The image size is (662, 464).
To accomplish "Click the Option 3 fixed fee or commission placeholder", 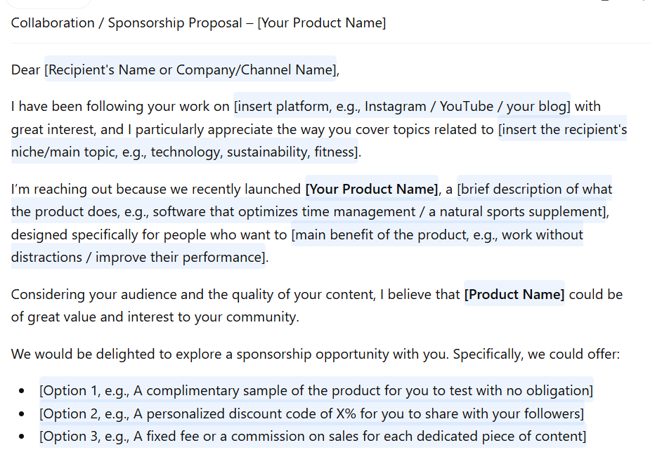I will click(313, 436).
